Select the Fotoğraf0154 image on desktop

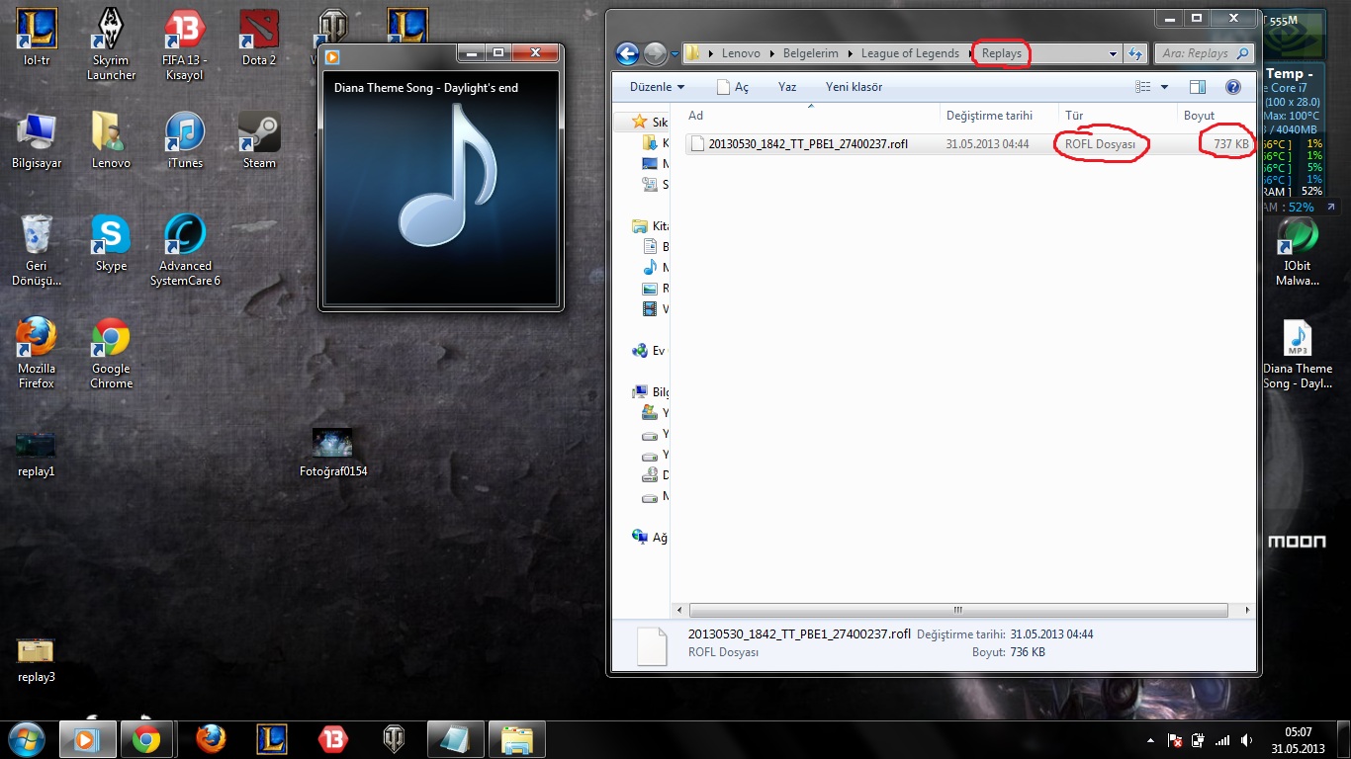[x=333, y=453]
